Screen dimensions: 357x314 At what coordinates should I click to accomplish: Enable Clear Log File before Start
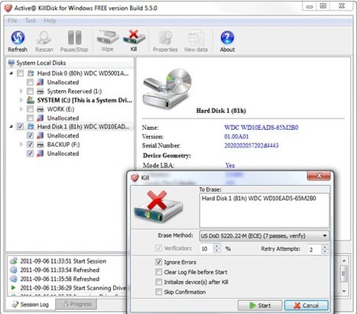coord(158,272)
